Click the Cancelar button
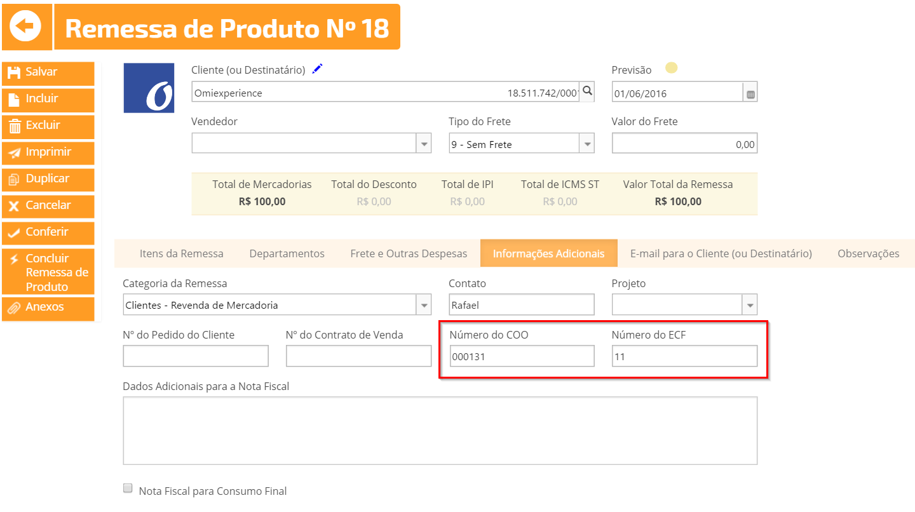Viewport: 915px width, 512px height. click(x=48, y=206)
